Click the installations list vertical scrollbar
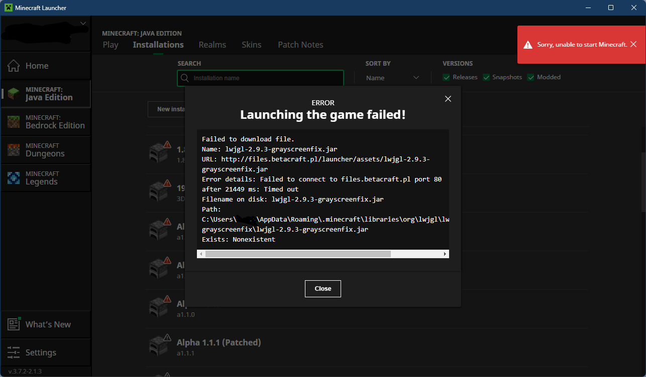646x377 pixels. pos(643,182)
